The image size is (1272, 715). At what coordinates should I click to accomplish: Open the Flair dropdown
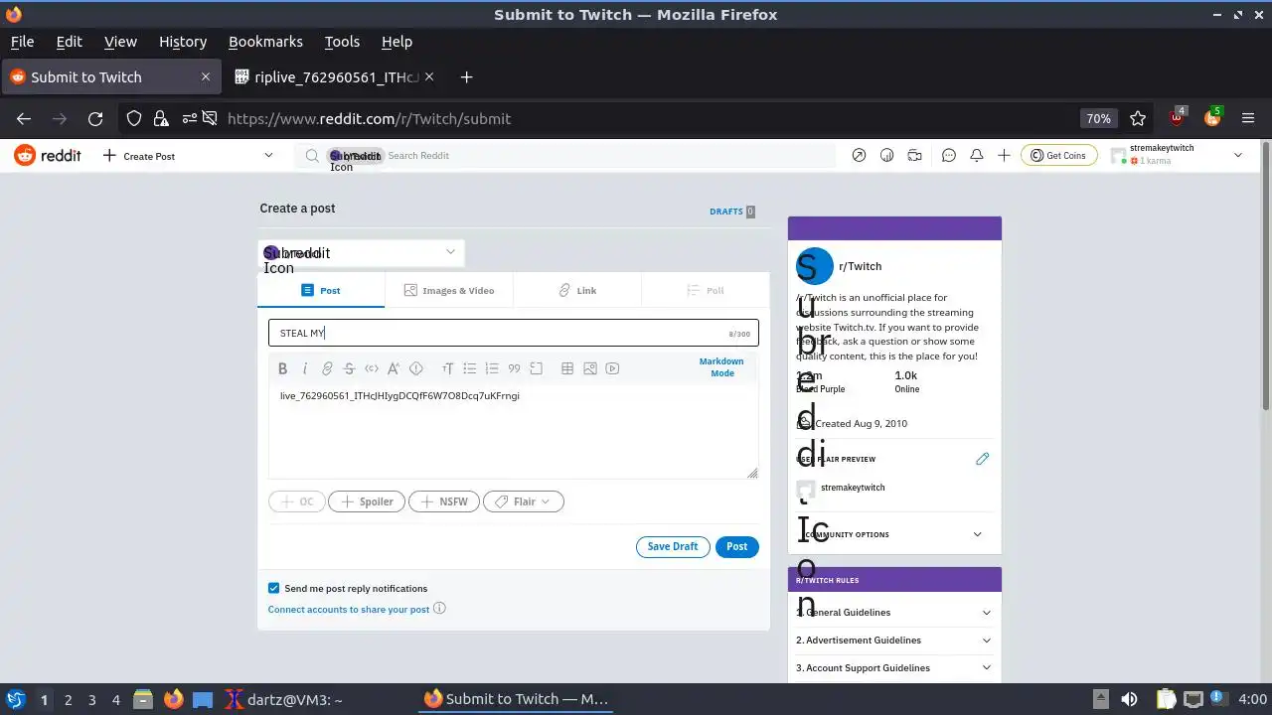524,501
